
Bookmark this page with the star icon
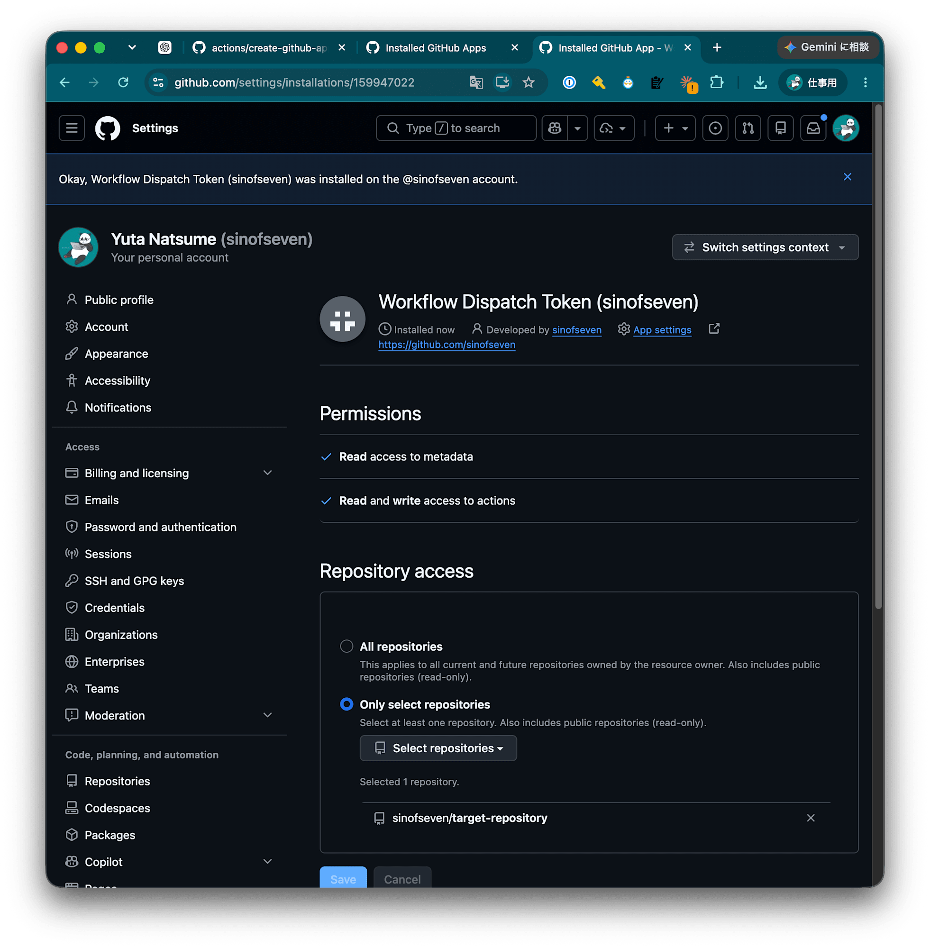[x=529, y=82]
